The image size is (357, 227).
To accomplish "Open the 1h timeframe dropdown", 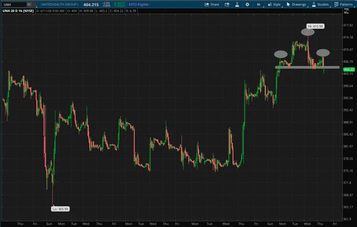I will [x=259, y=4].
